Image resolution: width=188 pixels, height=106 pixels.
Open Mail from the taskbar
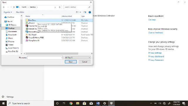click(x=91, y=103)
